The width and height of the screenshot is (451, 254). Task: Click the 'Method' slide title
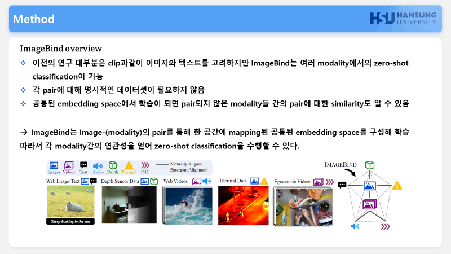[x=34, y=19]
